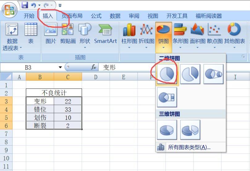Expand the Name Box dropdown arrow
The width and height of the screenshot is (250, 171).
(60, 67)
